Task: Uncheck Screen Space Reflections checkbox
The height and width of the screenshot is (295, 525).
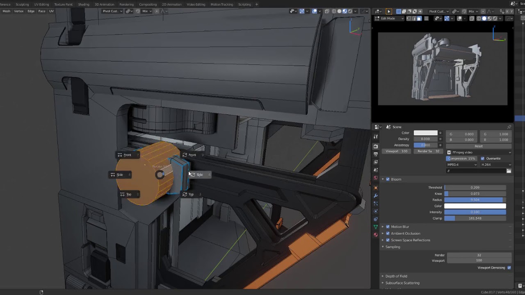Action: click(388, 240)
